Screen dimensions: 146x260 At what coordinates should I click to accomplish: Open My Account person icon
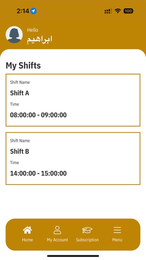click(57, 230)
